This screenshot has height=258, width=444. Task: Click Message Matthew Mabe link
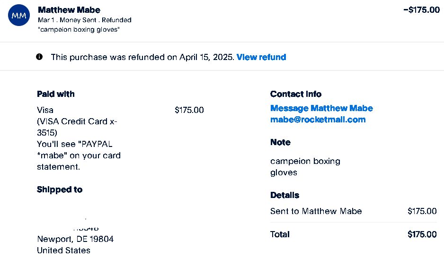(321, 108)
